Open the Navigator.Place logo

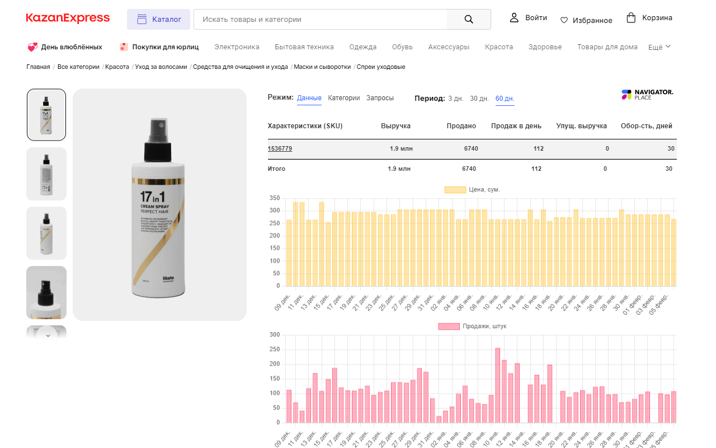[647, 95]
